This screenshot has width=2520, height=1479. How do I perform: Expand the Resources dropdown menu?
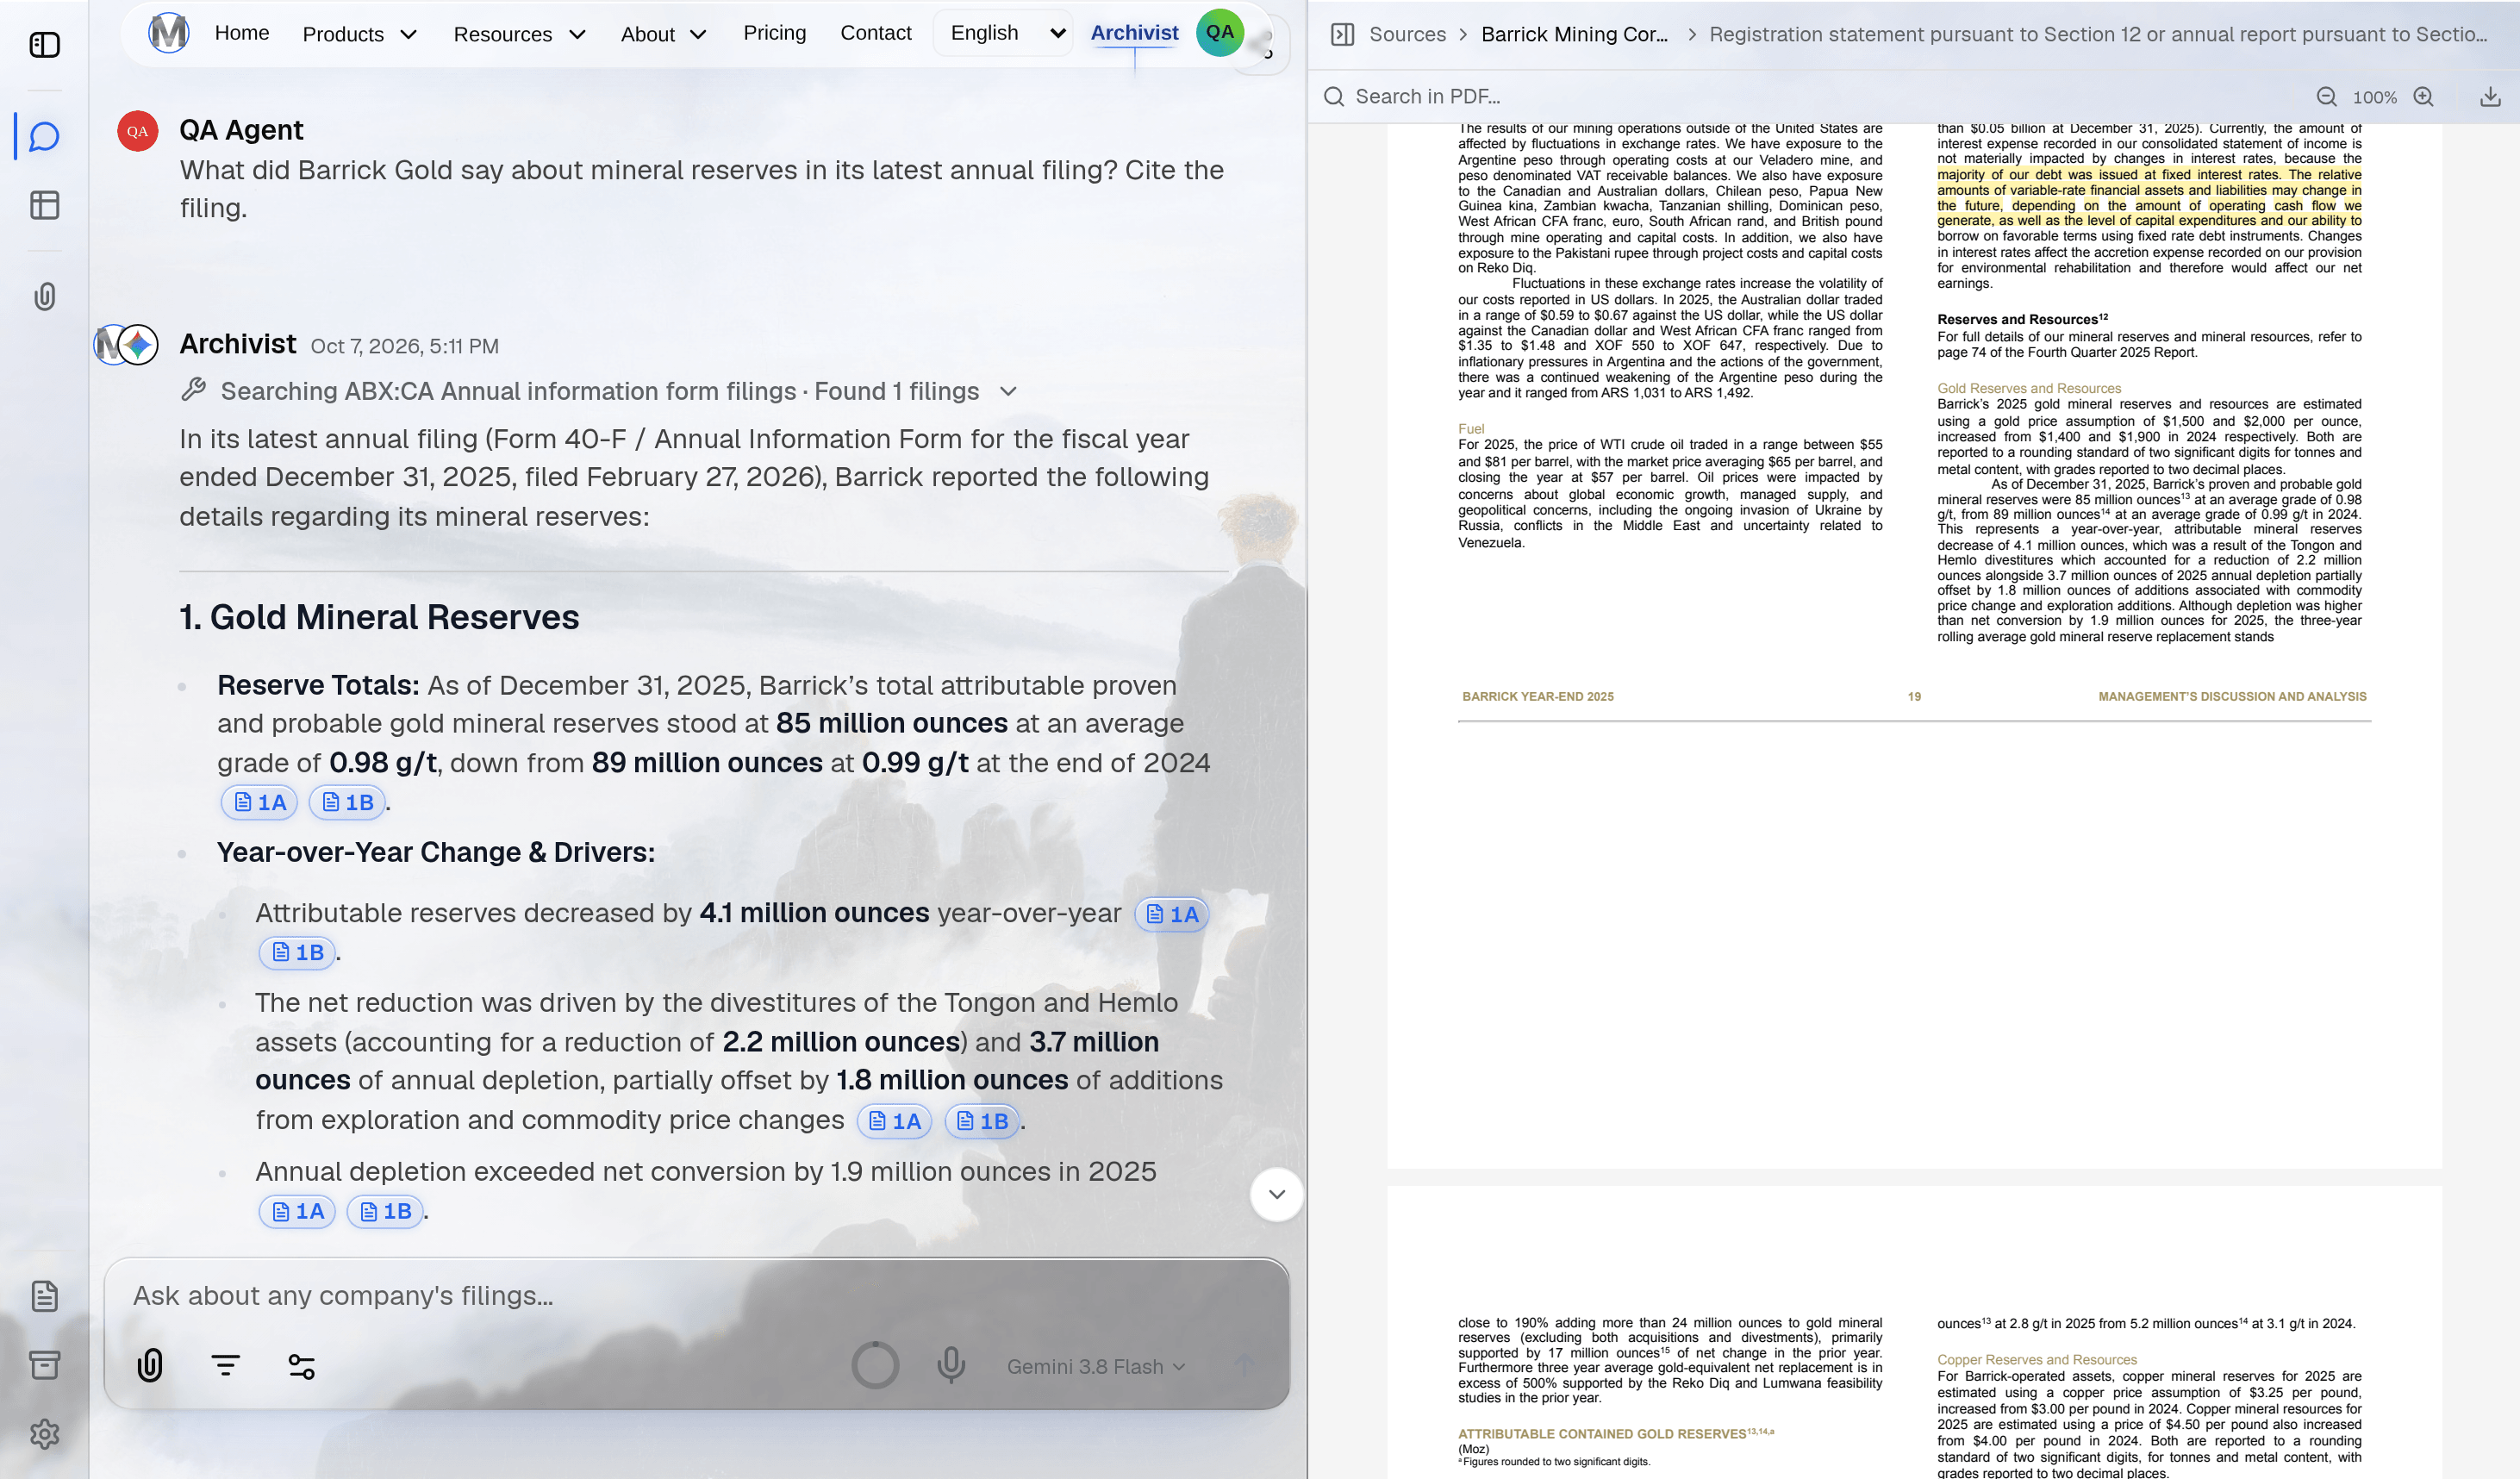[519, 35]
